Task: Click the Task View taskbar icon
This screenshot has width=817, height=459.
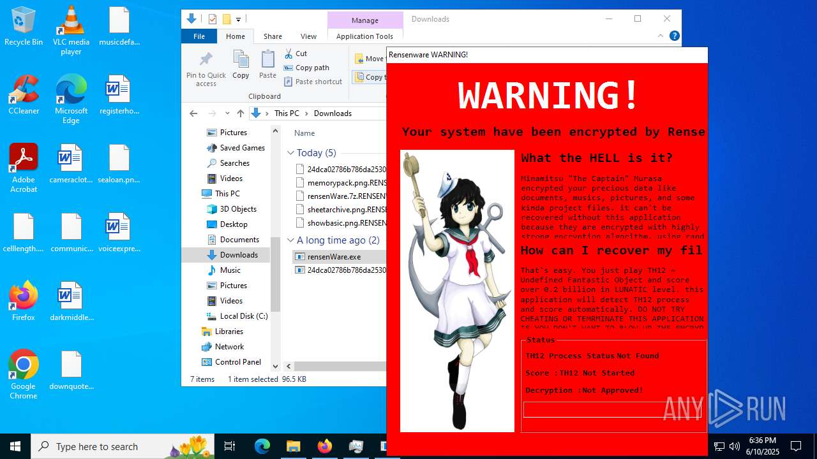Action: point(230,446)
